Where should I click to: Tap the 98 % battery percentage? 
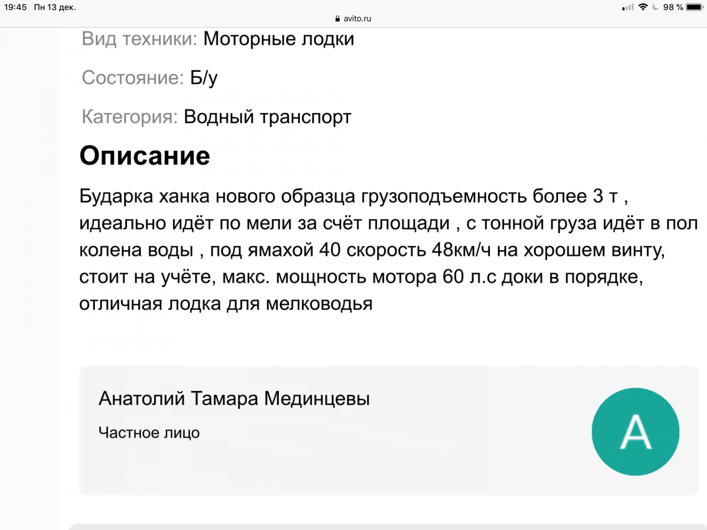[x=673, y=7]
